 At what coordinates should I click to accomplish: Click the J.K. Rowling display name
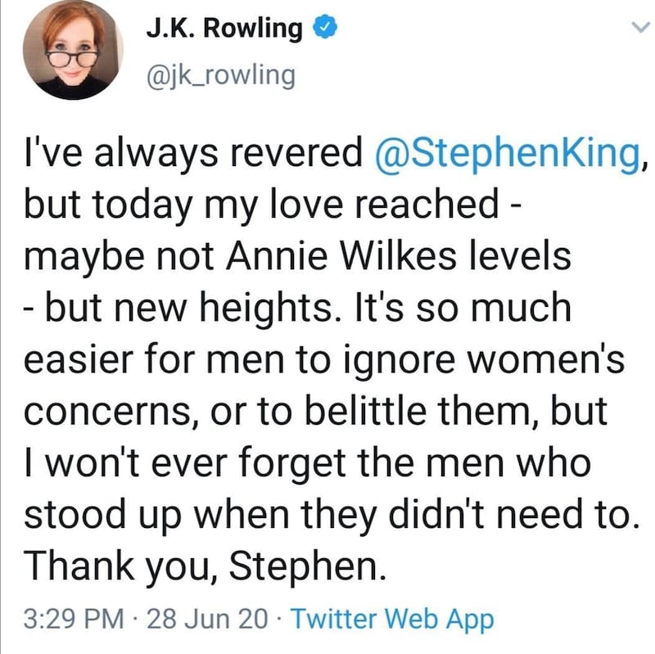coord(224,29)
